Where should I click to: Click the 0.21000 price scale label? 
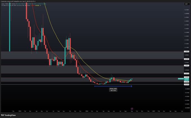(x=187, y=10)
